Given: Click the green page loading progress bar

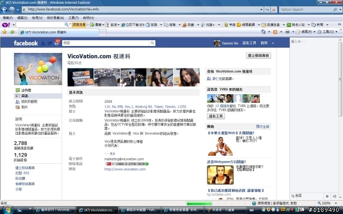Looking at the screenshot, I should click(199, 203).
